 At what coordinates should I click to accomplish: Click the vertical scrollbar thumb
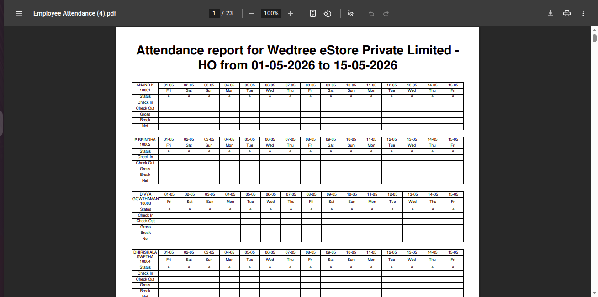coord(594,38)
